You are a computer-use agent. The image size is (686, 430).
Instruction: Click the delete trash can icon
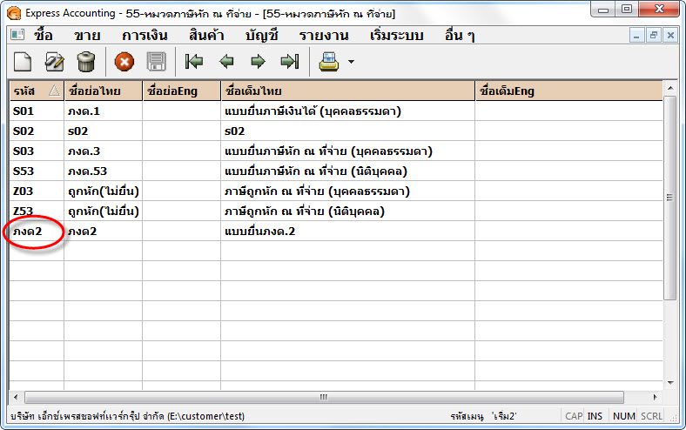click(85, 62)
